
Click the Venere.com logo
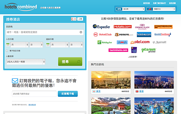click(x=124, y=34)
